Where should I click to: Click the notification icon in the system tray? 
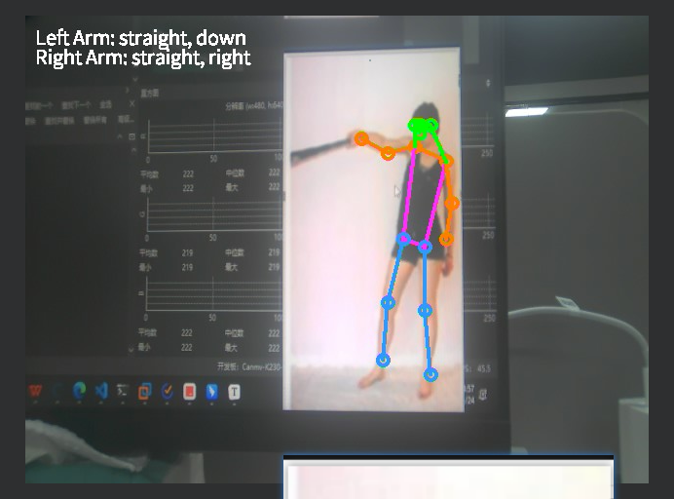tap(483, 394)
